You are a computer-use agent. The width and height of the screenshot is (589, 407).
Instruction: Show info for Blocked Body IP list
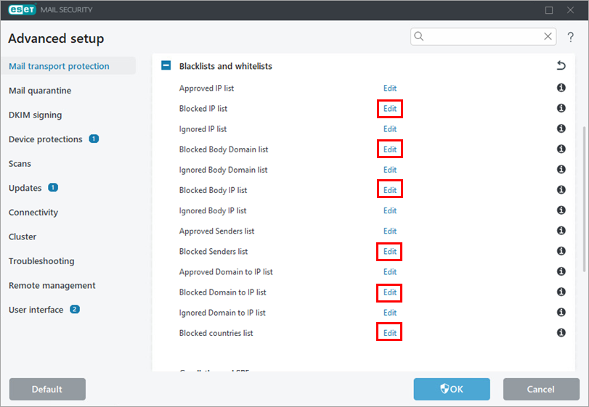(561, 190)
